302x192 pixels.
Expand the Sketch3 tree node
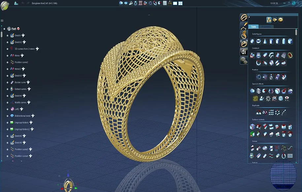tap(7, 76)
